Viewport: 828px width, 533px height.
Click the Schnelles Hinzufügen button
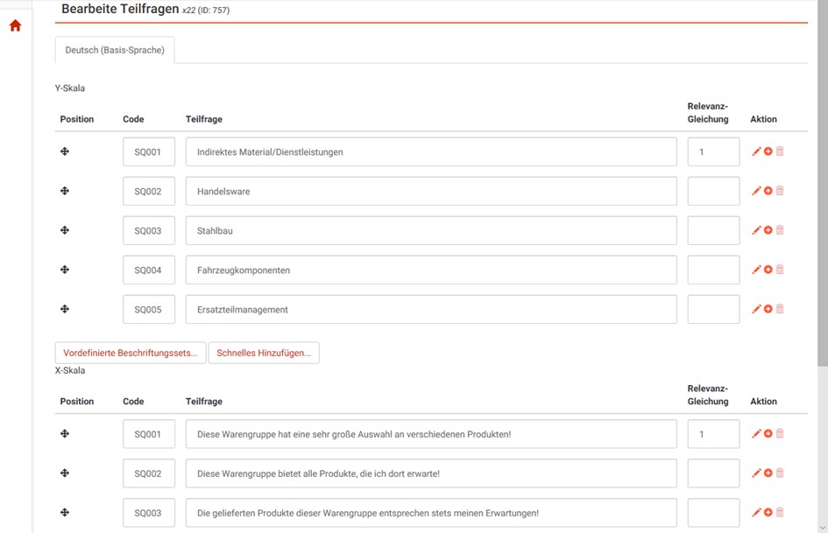pos(264,353)
